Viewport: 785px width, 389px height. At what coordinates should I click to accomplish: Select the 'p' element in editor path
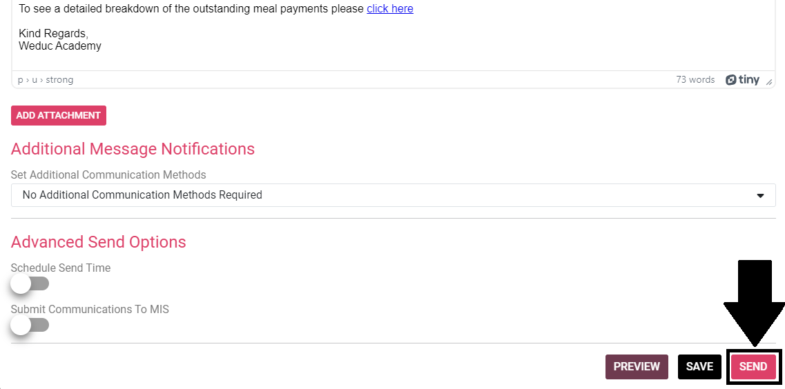pos(21,80)
